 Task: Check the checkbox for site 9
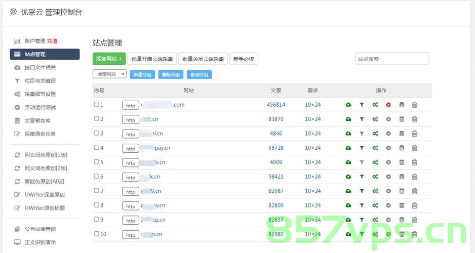click(96, 219)
